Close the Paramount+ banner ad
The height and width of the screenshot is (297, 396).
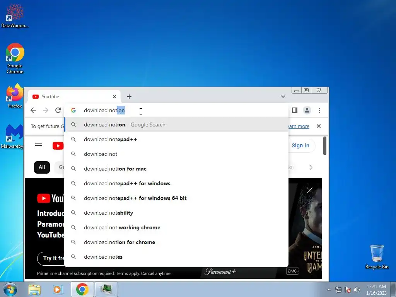pos(310,190)
